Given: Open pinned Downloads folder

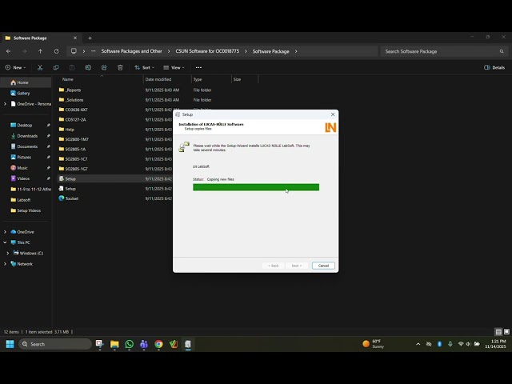Looking at the screenshot, I should (x=26, y=136).
